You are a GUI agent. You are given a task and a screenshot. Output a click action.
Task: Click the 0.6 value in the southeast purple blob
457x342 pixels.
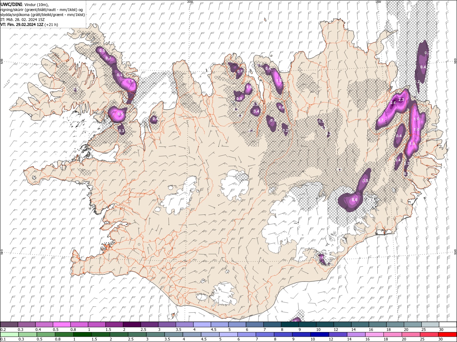tap(355, 200)
